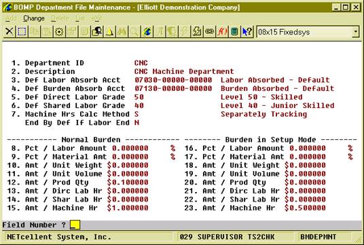Click BMDEPMNT program name in status bar
Viewport: 364px width, 245px height.
tap(318, 237)
